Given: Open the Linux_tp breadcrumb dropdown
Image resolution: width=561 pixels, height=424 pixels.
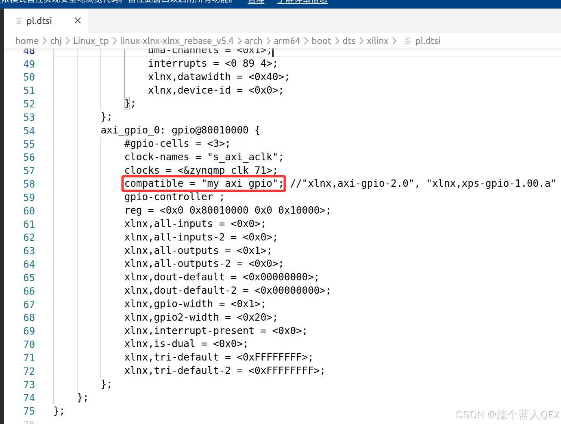Looking at the screenshot, I should coord(91,41).
